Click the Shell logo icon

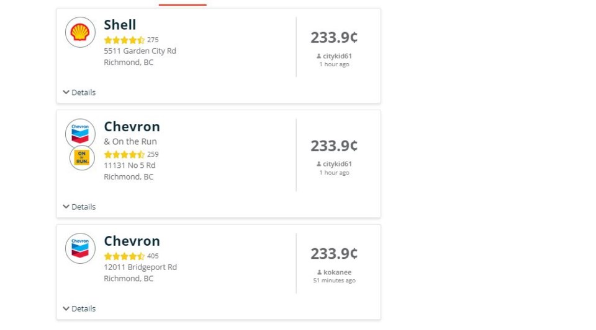click(x=80, y=32)
